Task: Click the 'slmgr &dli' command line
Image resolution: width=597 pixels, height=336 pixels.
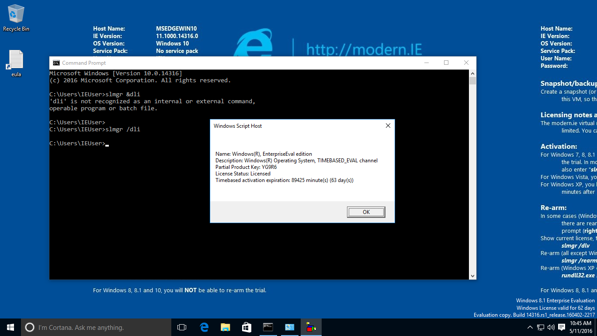Action: (x=95, y=94)
